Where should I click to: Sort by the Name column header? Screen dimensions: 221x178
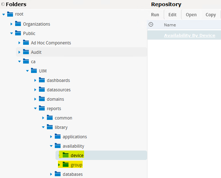pos(170,25)
